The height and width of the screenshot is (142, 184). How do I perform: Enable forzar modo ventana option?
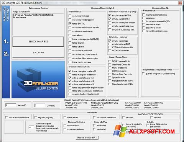[x=70, y=62]
